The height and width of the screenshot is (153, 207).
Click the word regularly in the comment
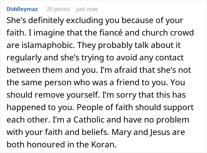tap(24, 58)
